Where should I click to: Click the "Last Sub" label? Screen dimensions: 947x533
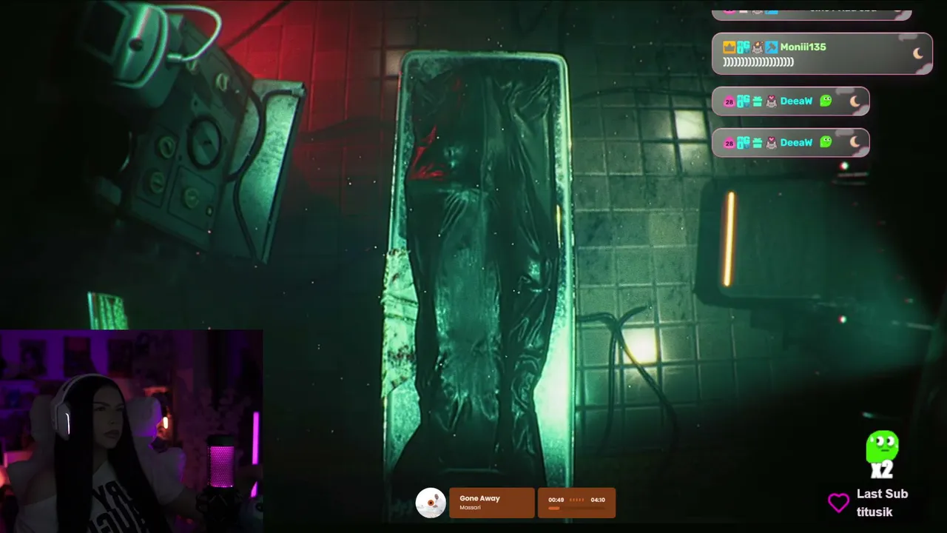pos(882,494)
